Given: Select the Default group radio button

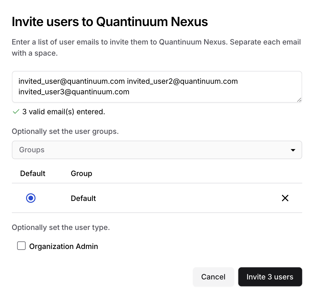Looking at the screenshot, I should click(31, 198).
